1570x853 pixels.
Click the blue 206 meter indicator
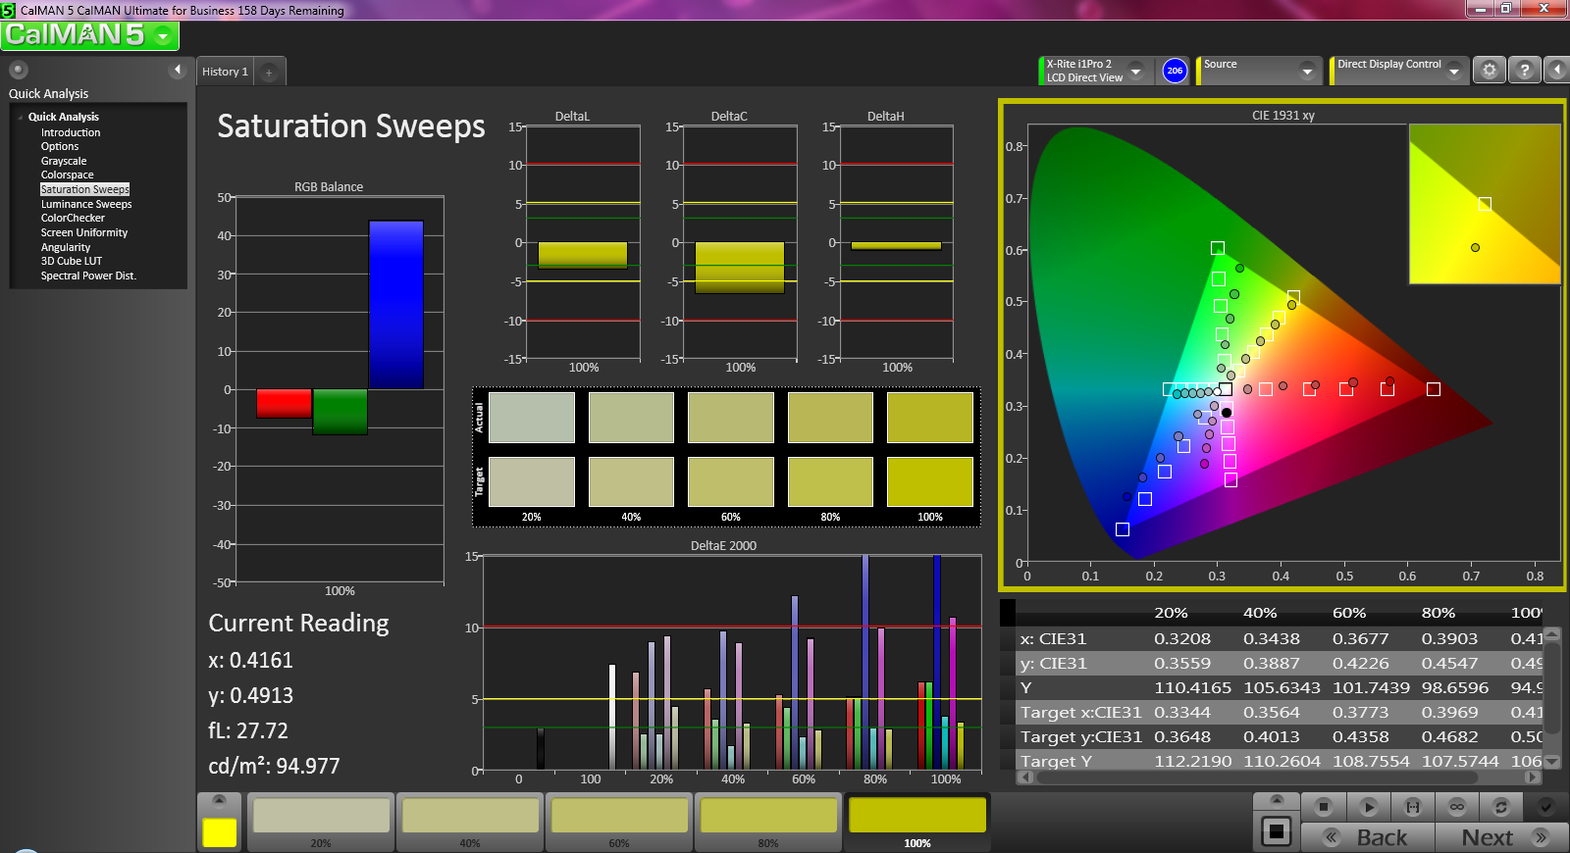click(1175, 71)
